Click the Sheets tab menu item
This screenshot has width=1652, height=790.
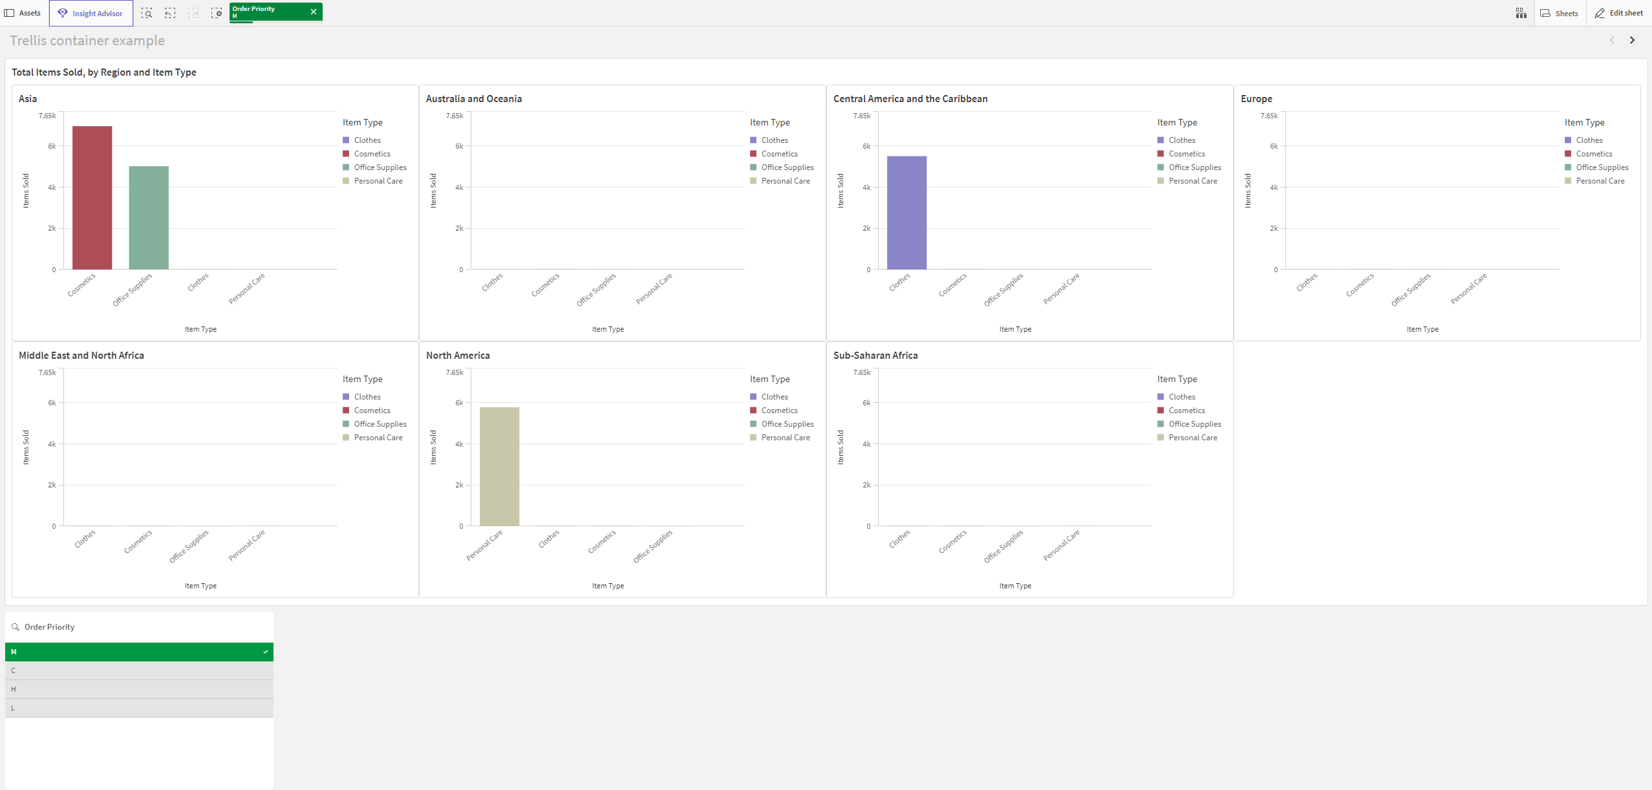(1562, 13)
